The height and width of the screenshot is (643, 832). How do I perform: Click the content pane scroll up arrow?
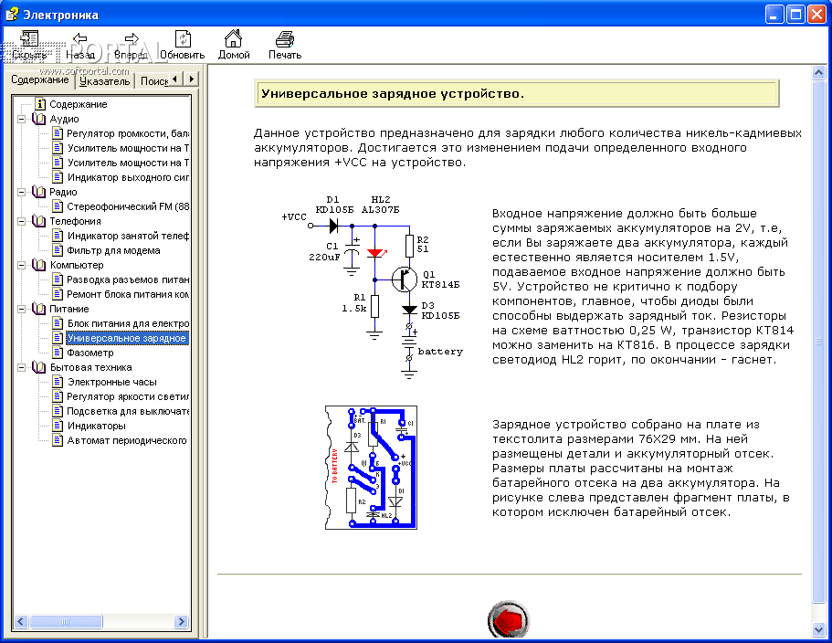(x=818, y=73)
